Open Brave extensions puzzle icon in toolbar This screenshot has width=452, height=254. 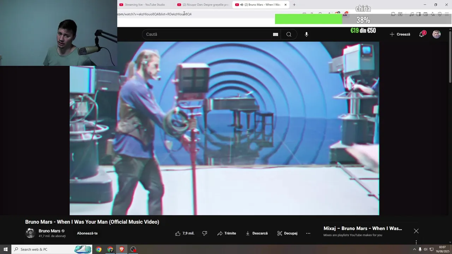click(393, 14)
